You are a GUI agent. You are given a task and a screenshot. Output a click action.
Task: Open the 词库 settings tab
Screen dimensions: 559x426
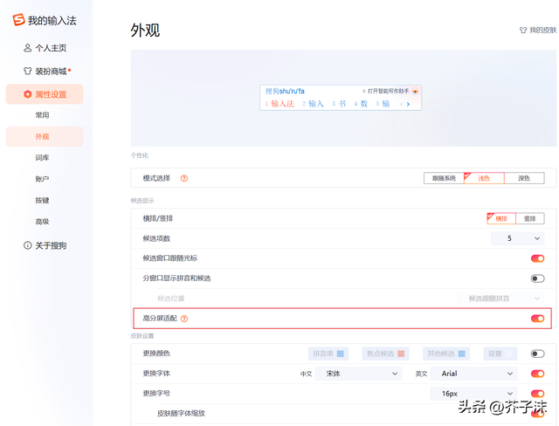pyautogui.click(x=42, y=157)
